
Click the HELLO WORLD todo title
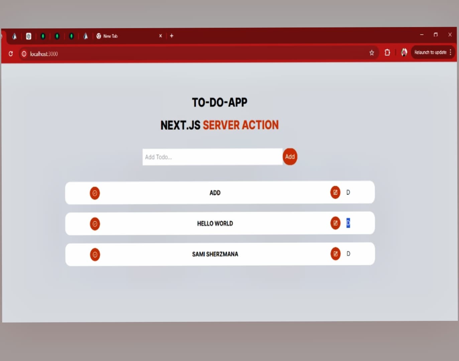pos(215,223)
